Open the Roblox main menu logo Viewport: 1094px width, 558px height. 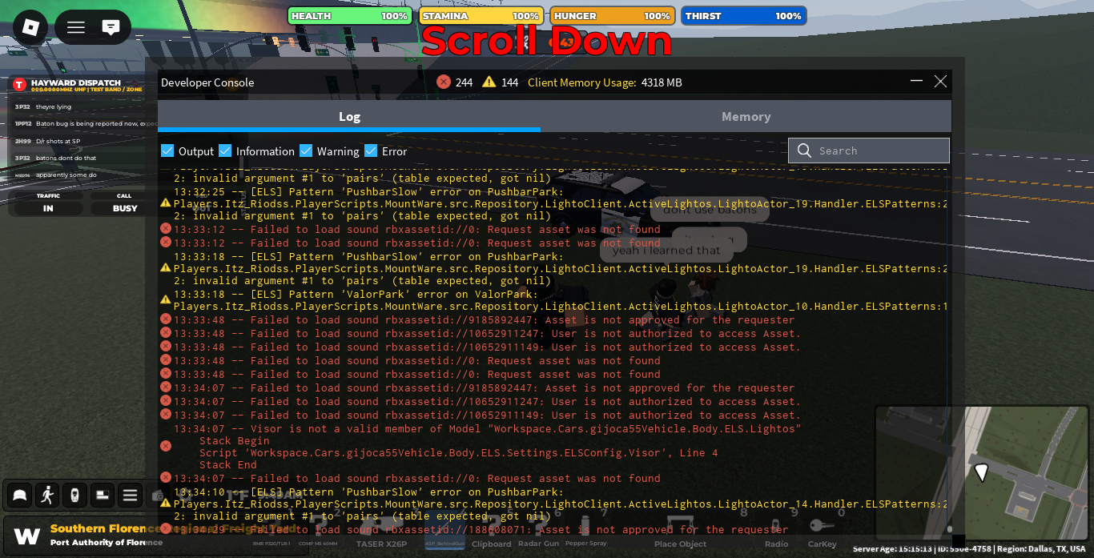30,27
